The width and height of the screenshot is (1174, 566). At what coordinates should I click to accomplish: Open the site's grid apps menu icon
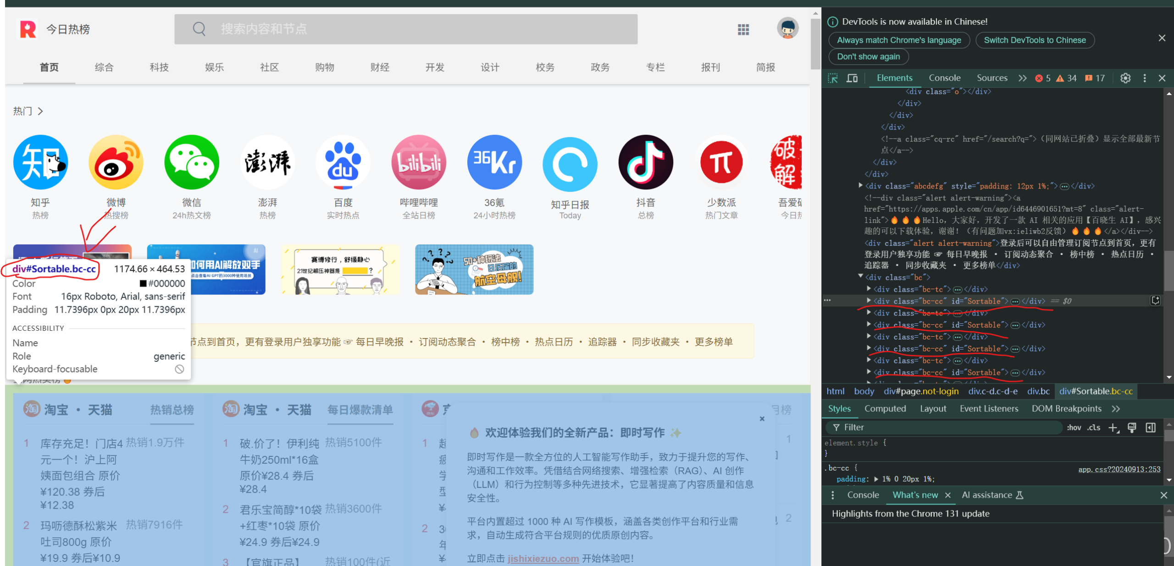coord(743,30)
